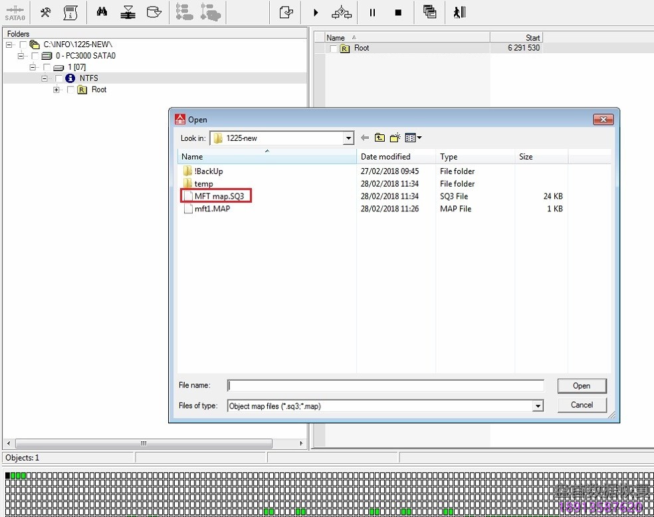Open utility settings with the tools icon

[x=45, y=12]
